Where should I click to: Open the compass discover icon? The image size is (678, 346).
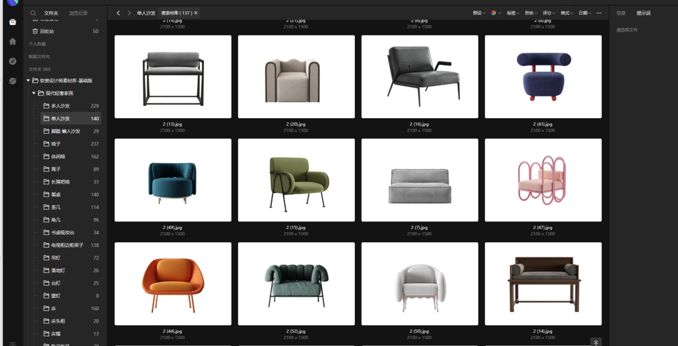13,61
